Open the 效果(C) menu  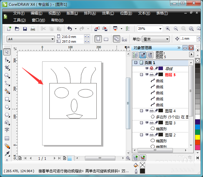pos(108,13)
